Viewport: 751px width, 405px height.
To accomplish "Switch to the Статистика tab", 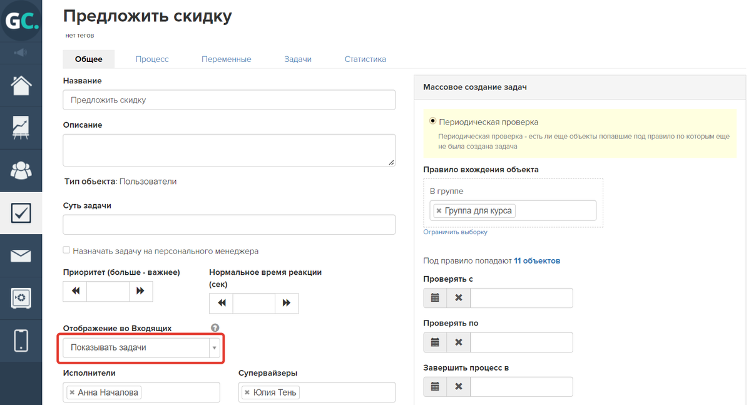I will point(365,59).
